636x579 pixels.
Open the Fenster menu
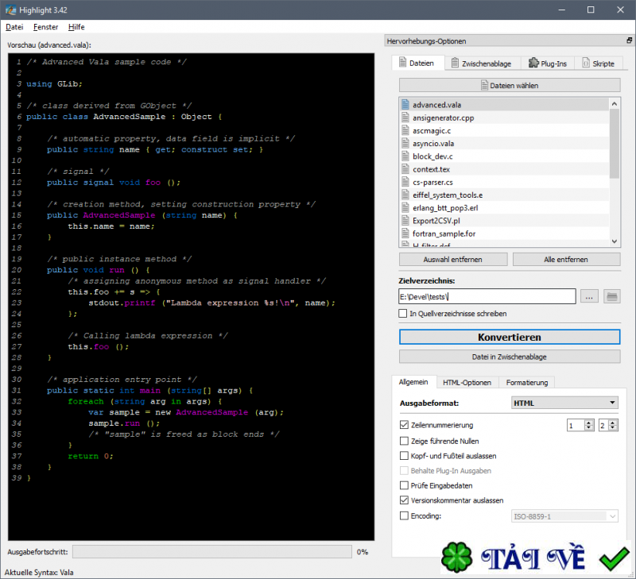(x=45, y=27)
